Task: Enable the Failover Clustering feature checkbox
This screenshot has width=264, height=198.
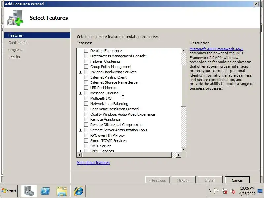Action: pos(86,61)
